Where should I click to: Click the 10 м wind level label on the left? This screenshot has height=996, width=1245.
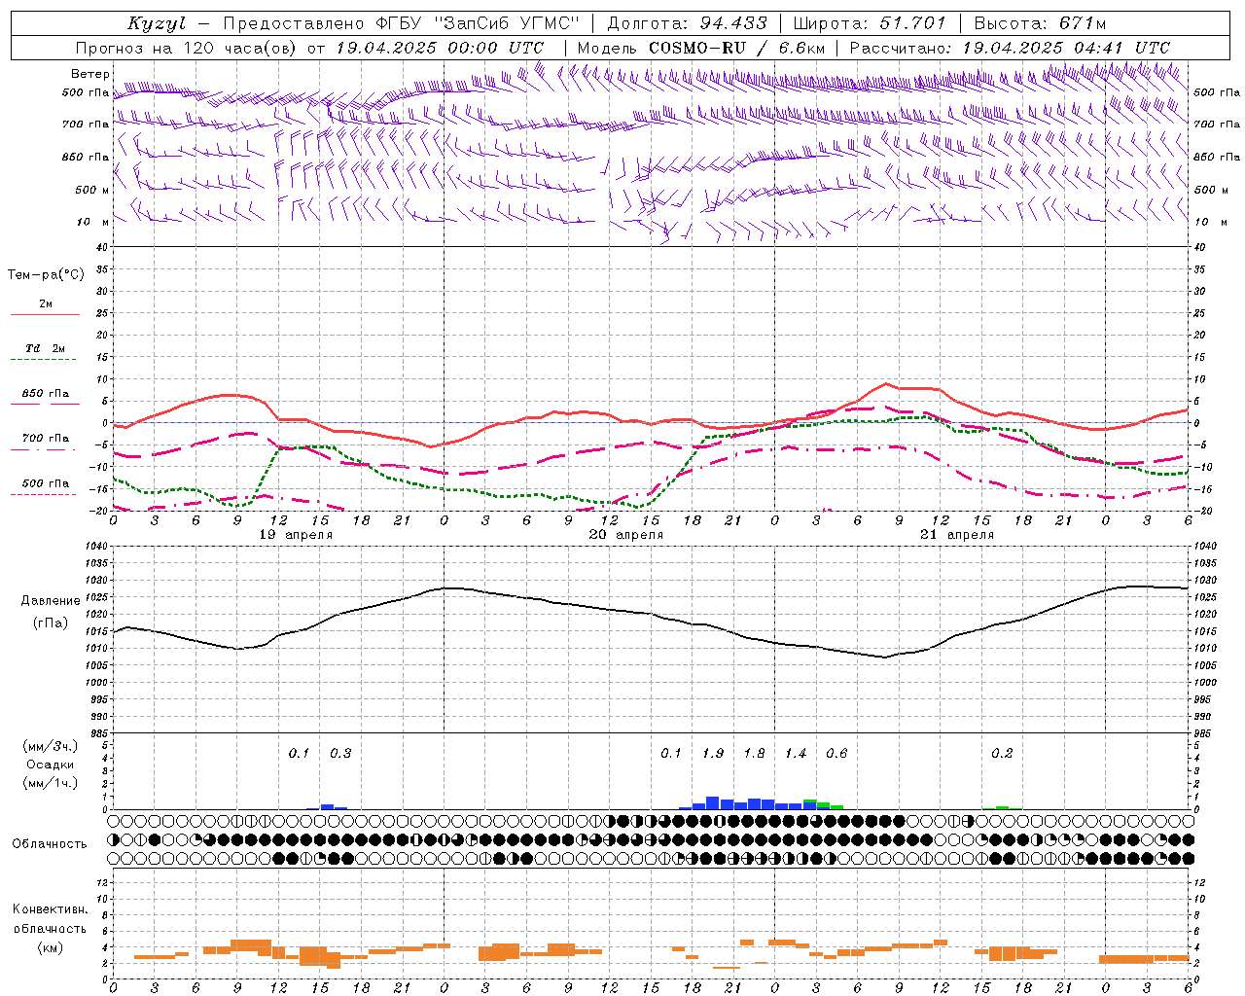tap(93, 223)
